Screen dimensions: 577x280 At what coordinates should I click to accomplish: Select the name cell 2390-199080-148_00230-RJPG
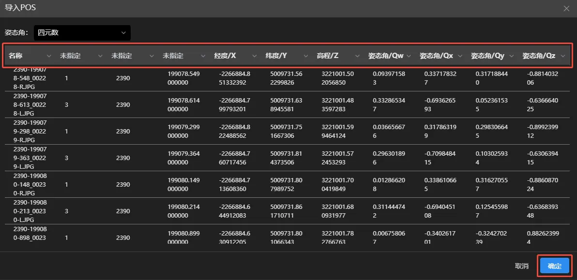[30, 184]
